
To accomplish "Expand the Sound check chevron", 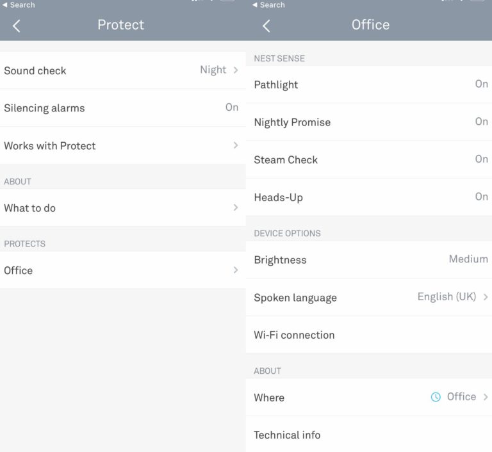I will click(236, 70).
